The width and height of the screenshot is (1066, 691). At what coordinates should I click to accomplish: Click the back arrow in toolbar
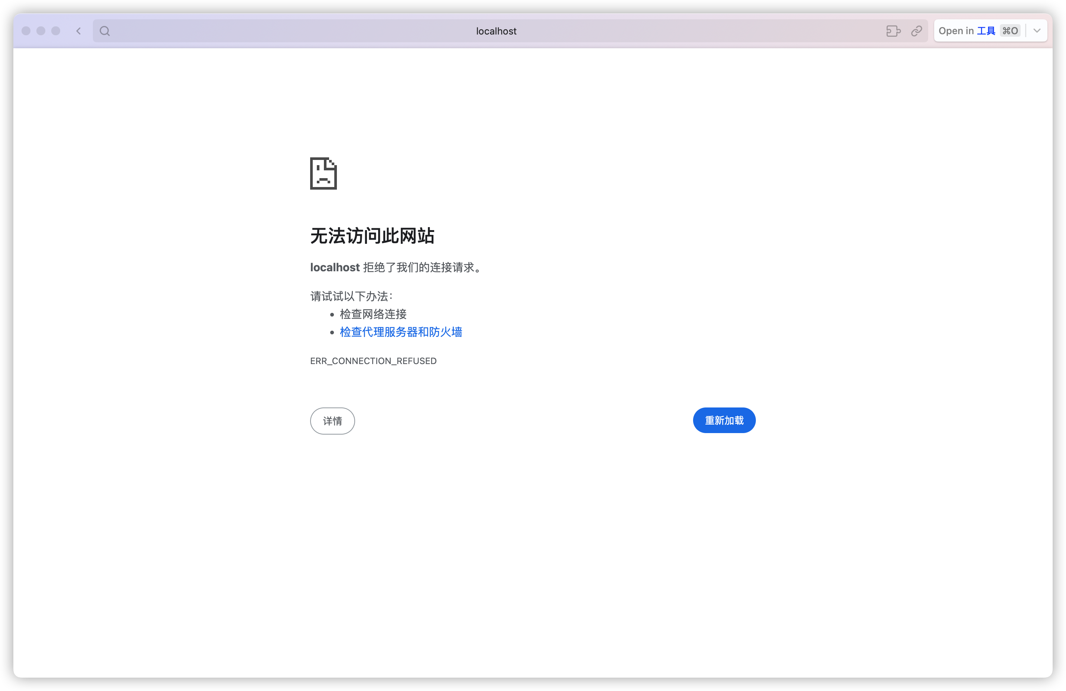(79, 31)
